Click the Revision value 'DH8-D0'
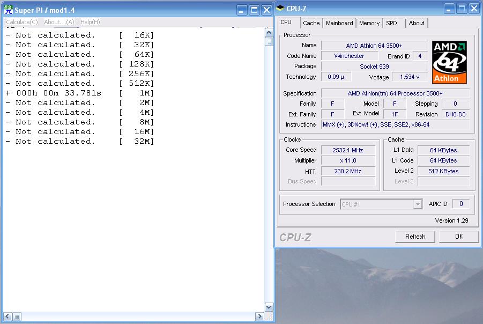 pyautogui.click(x=455, y=114)
